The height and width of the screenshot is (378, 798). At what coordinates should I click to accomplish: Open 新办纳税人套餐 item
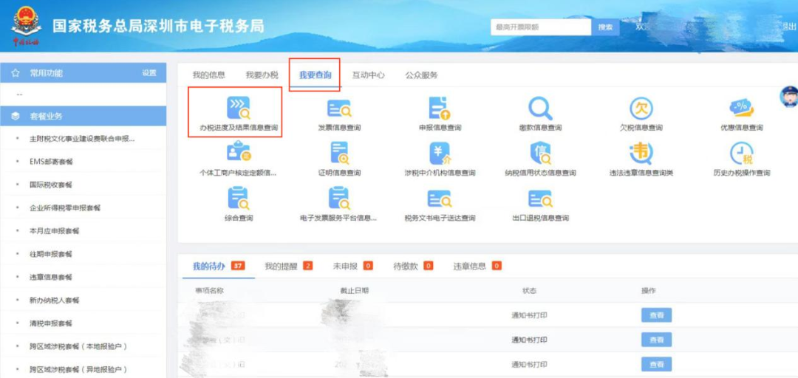55,300
